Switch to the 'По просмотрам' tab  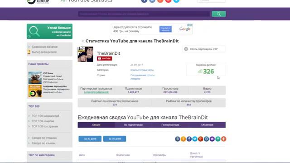(170, 125)
